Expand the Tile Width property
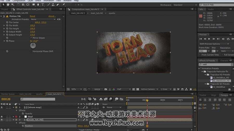234x131 pixels. (x=4, y=26)
